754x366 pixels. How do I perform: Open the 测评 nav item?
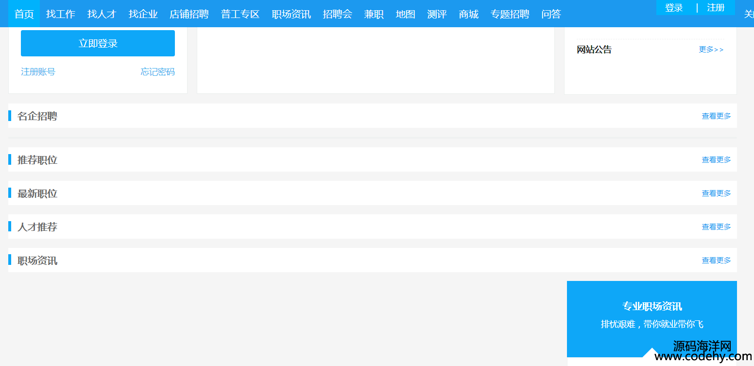tap(437, 14)
